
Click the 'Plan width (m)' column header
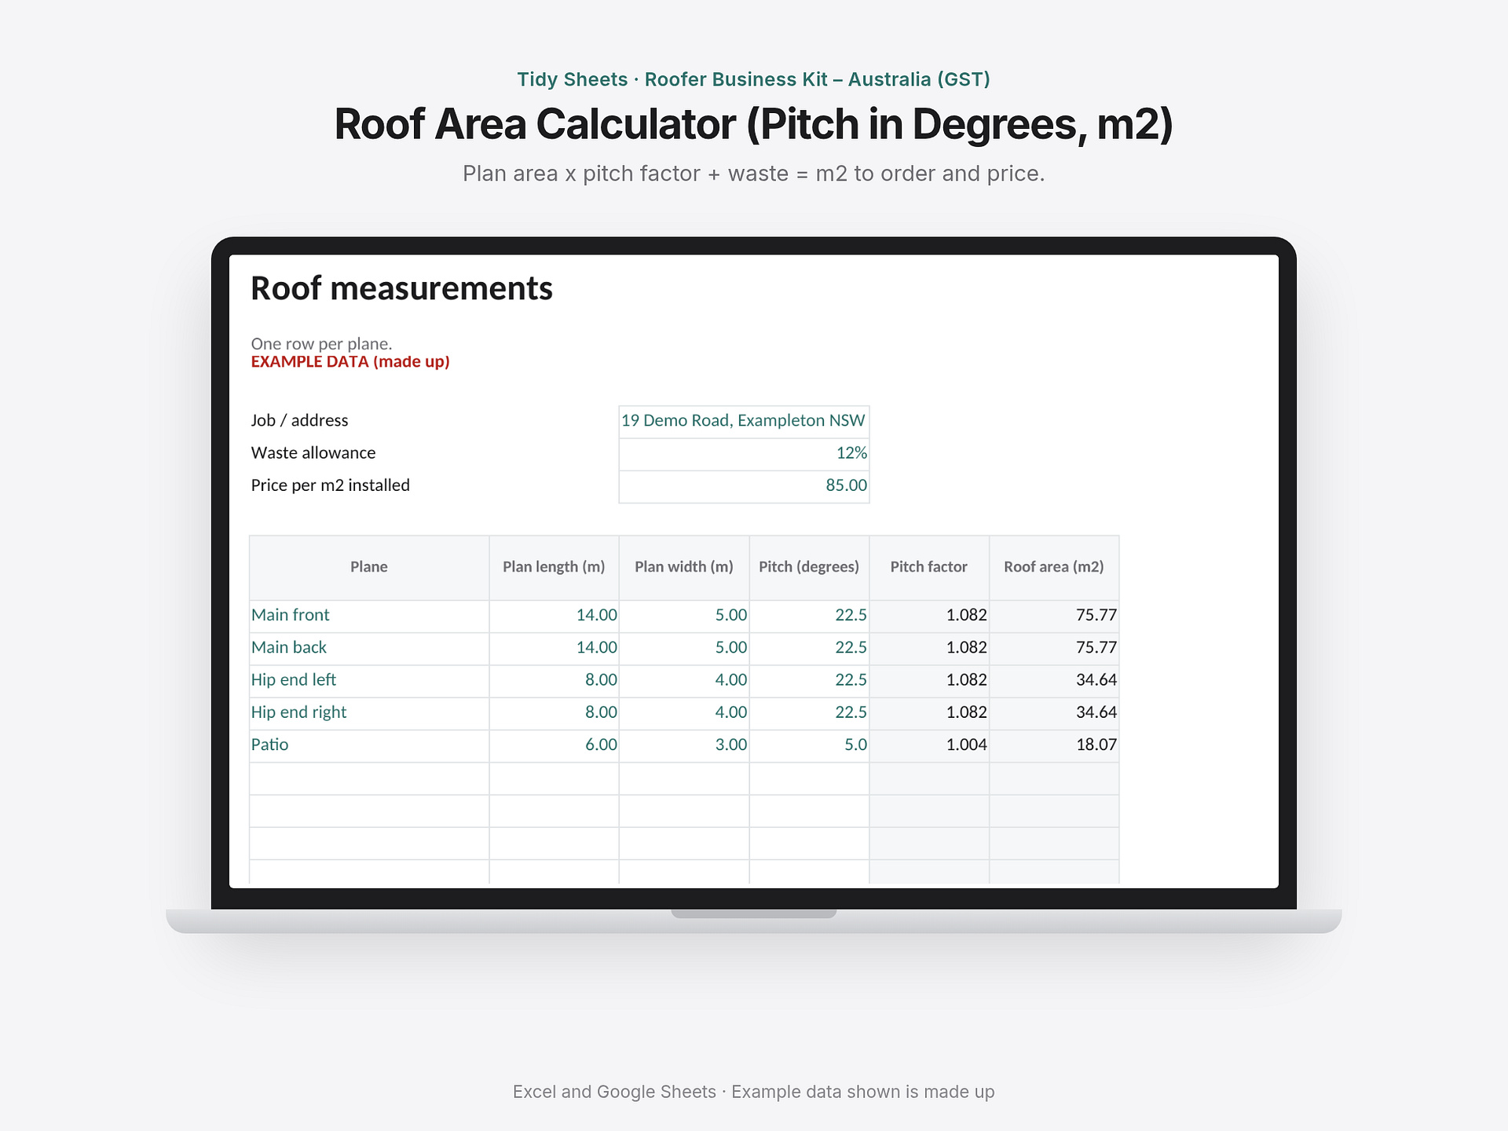click(x=684, y=568)
